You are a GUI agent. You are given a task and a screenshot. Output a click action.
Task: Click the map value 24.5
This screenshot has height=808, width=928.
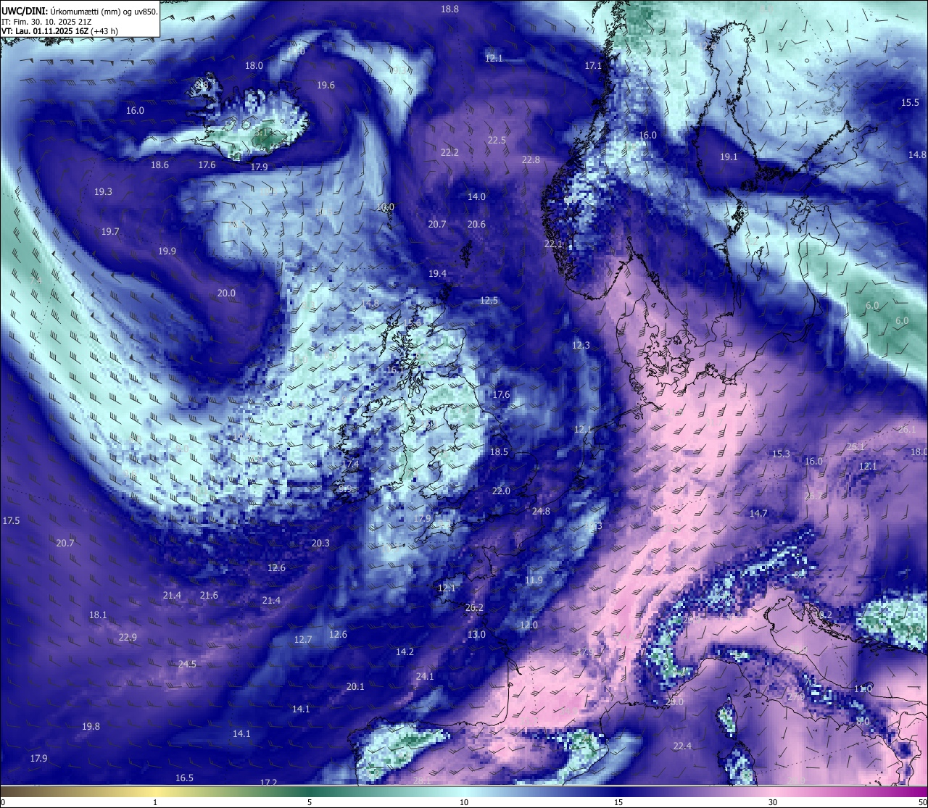[x=187, y=664]
